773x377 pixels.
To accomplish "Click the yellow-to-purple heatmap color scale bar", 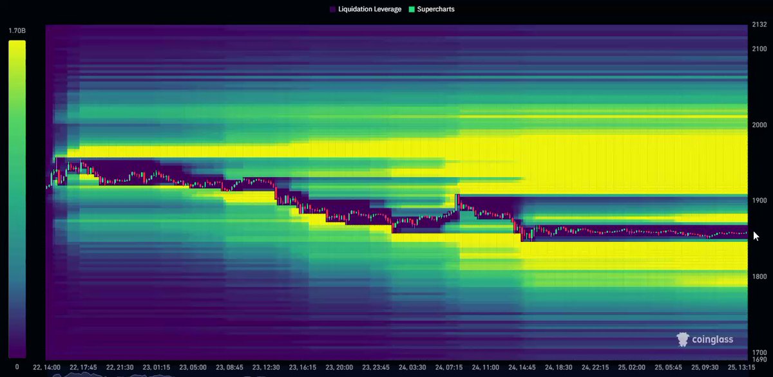I will [17, 199].
